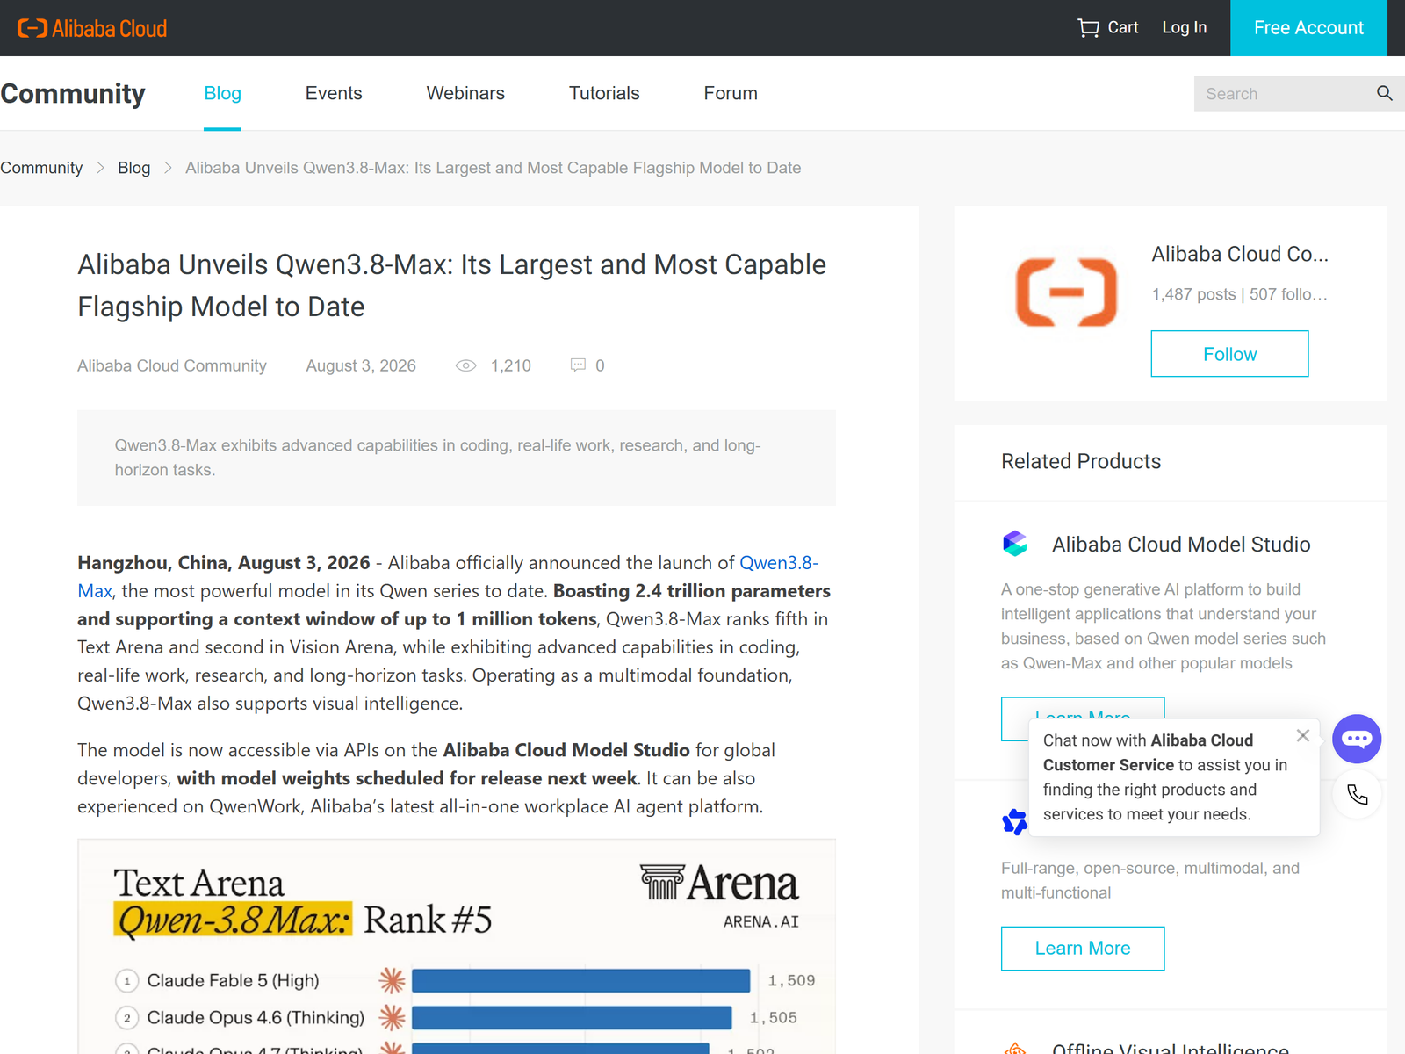The height and width of the screenshot is (1054, 1405).
Task: Open the Qwen3.8-Max hyperlink in article
Action: [779, 563]
